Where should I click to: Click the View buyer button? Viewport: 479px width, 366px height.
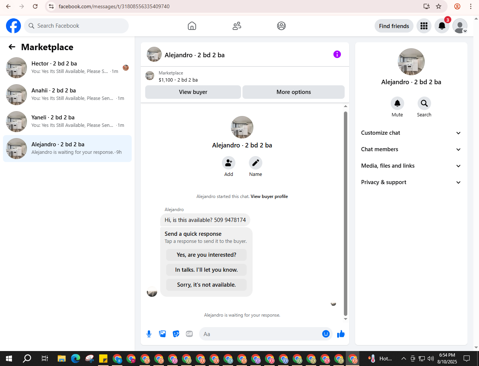point(193,92)
